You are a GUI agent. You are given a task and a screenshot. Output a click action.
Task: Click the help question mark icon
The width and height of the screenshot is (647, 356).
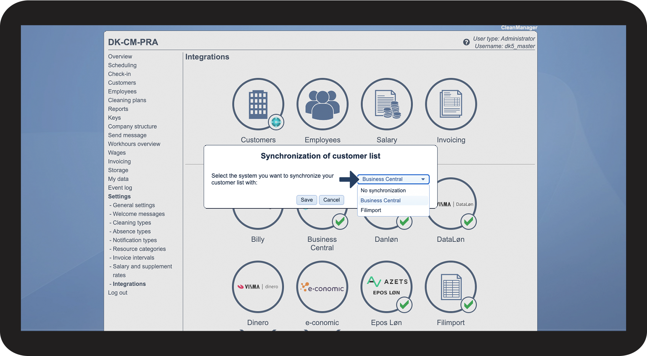coord(466,42)
